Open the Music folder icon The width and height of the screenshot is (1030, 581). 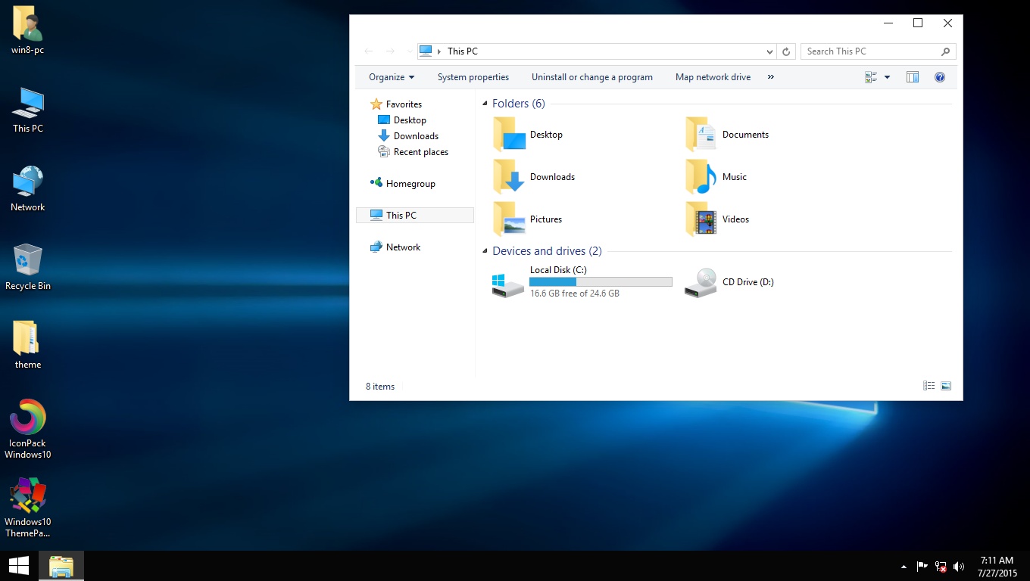(701, 176)
